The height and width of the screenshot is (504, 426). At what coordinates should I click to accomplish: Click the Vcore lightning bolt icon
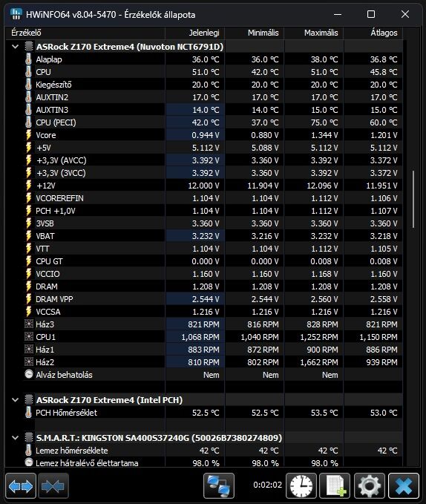coord(29,135)
